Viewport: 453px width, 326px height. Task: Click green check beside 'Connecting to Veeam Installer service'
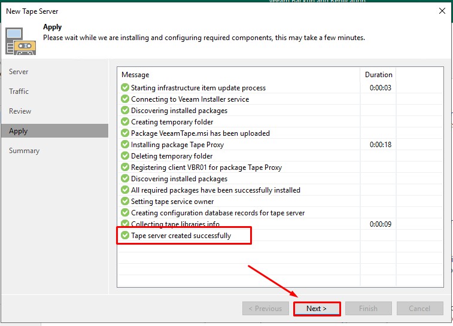tap(125, 99)
